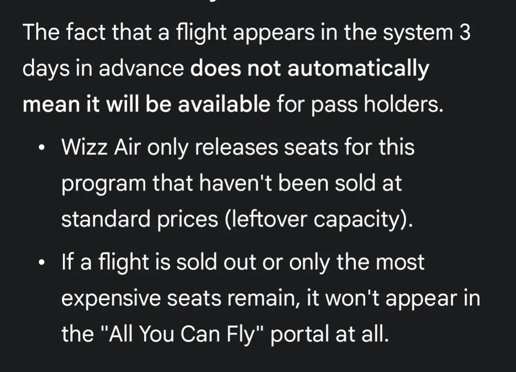The height and width of the screenshot is (372, 516).
Task: Click the words "Wizz Air"
Action: tap(100, 148)
